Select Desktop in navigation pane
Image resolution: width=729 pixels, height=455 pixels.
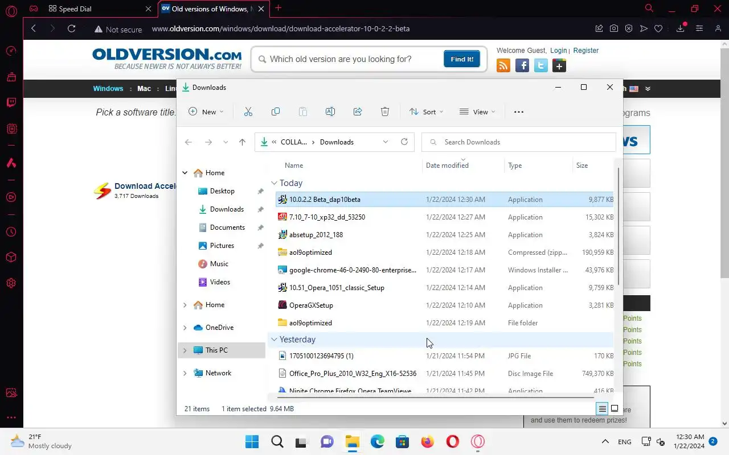[x=222, y=191]
